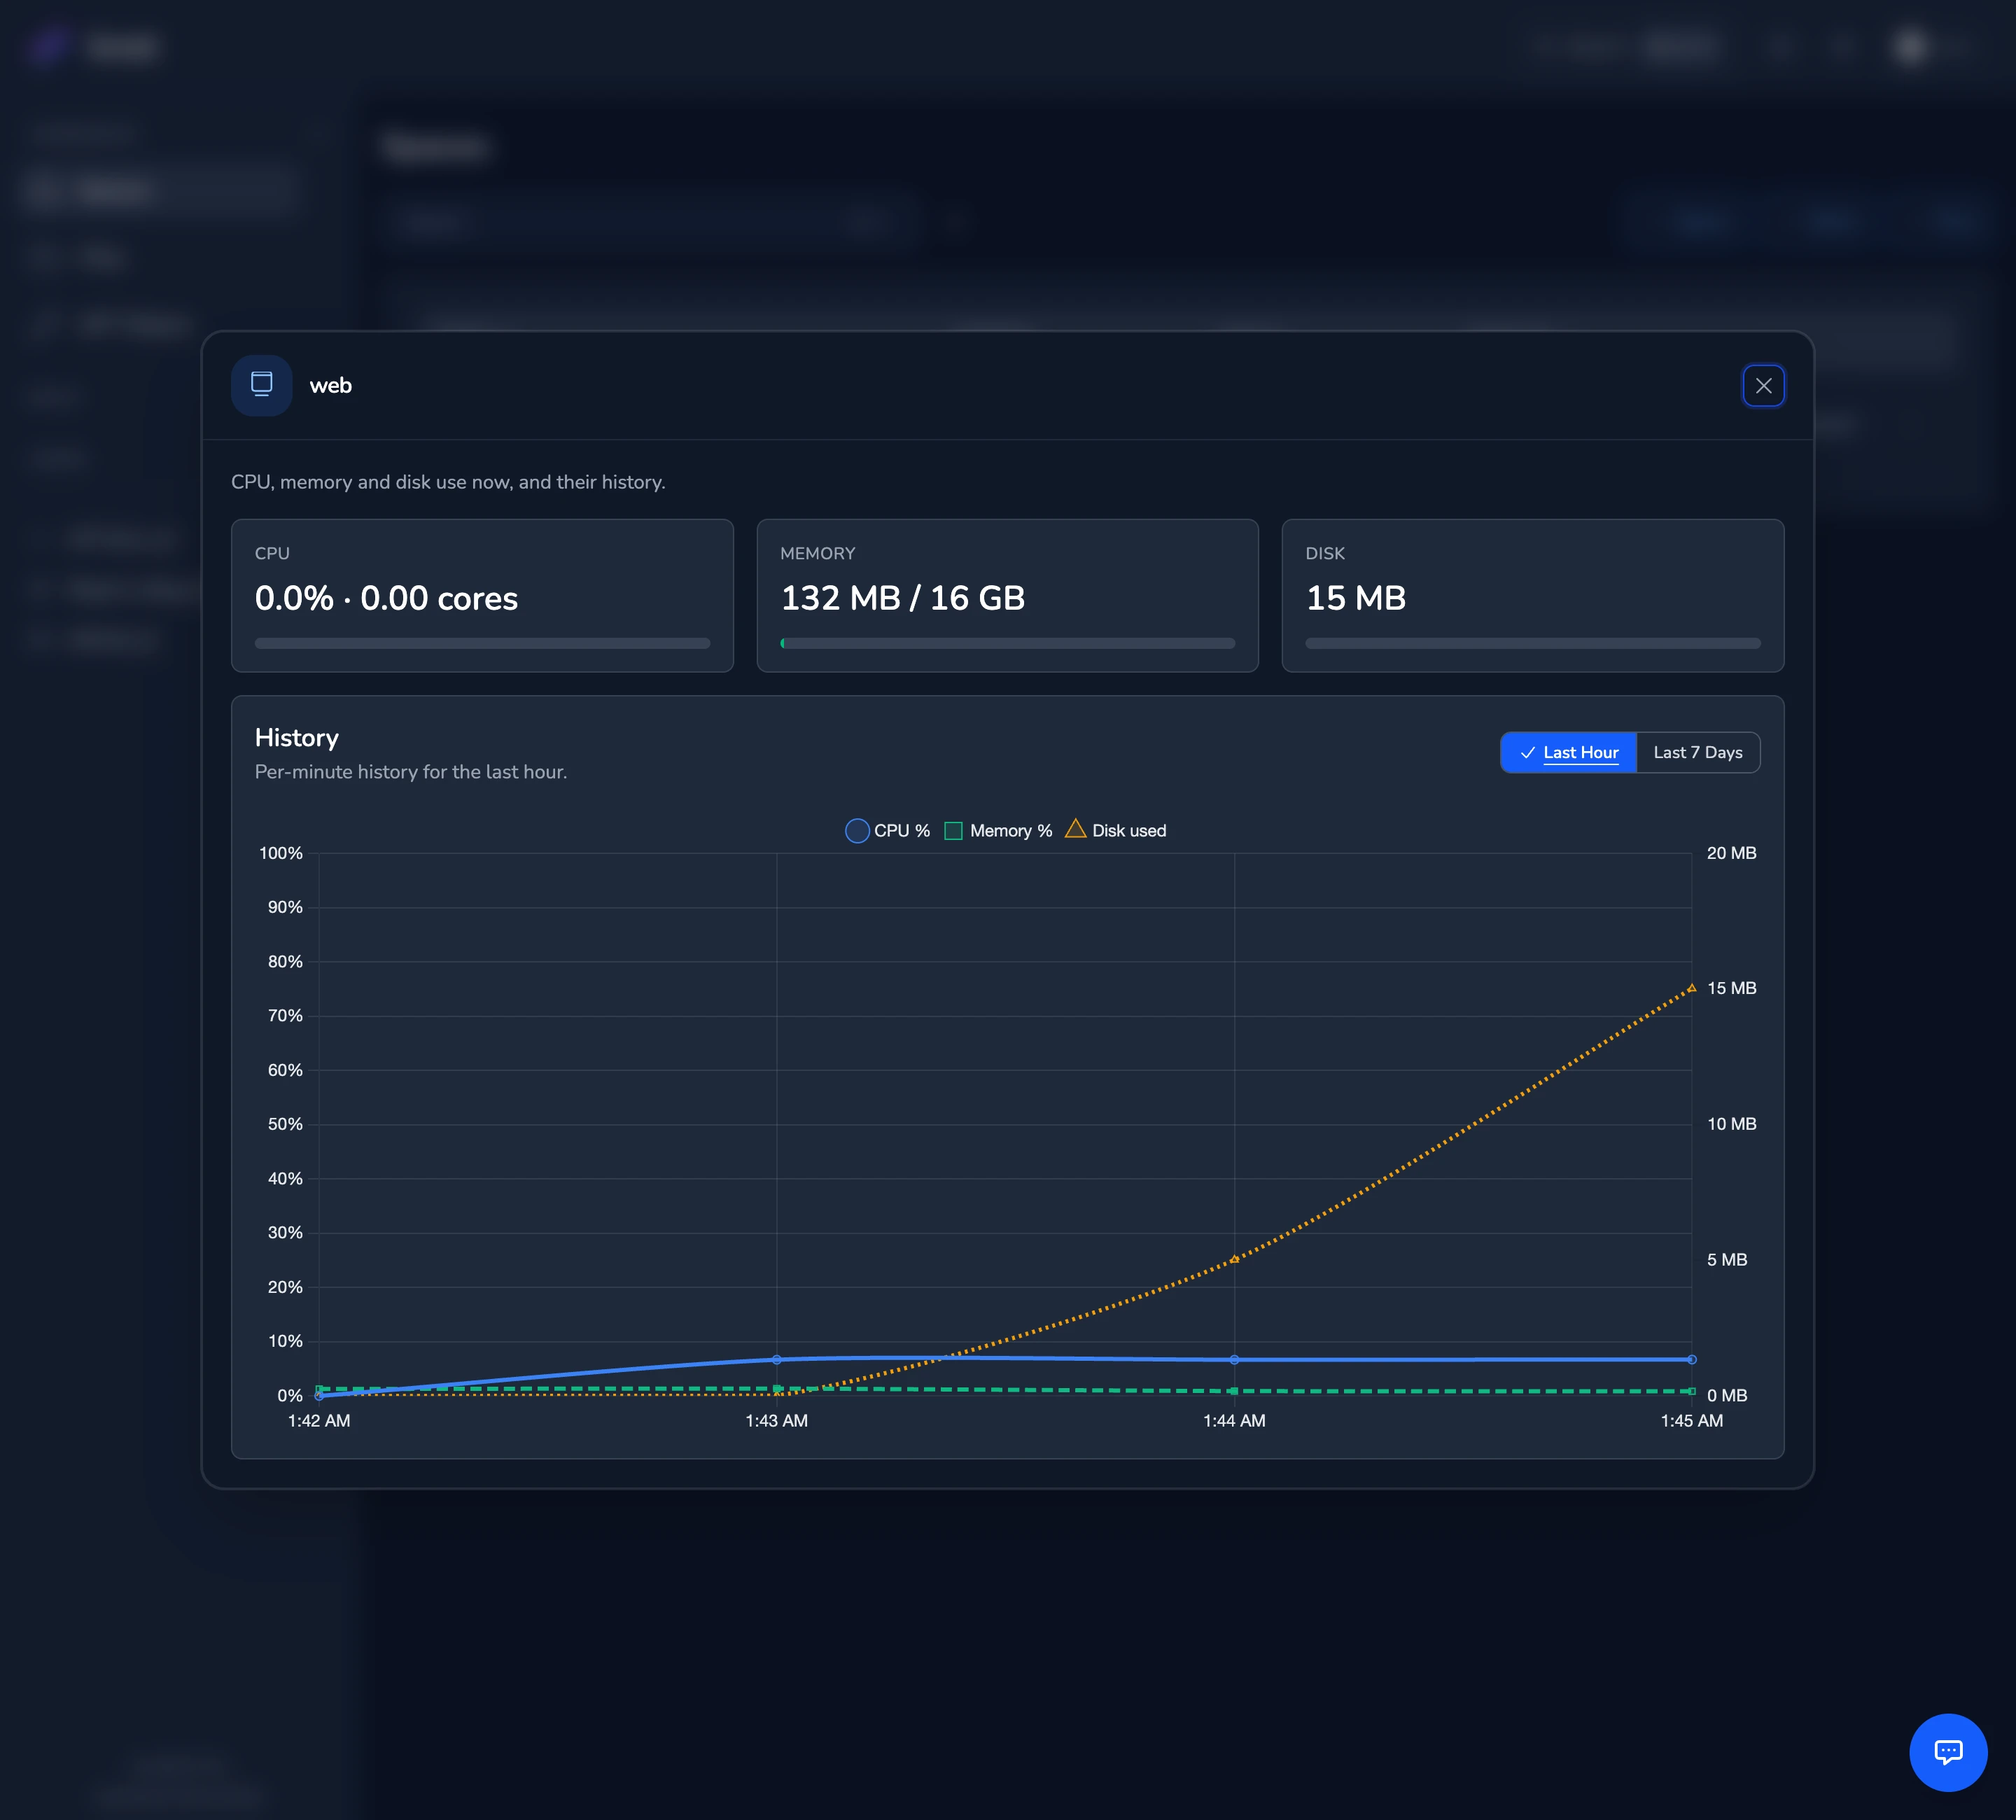
Task: Click the Disk usage progress bar
Action: (x=1532, y=644)
